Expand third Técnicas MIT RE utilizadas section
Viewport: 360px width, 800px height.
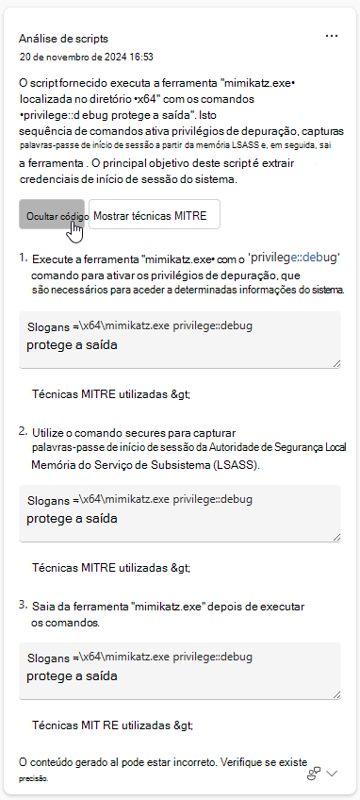tap(113, 725)
